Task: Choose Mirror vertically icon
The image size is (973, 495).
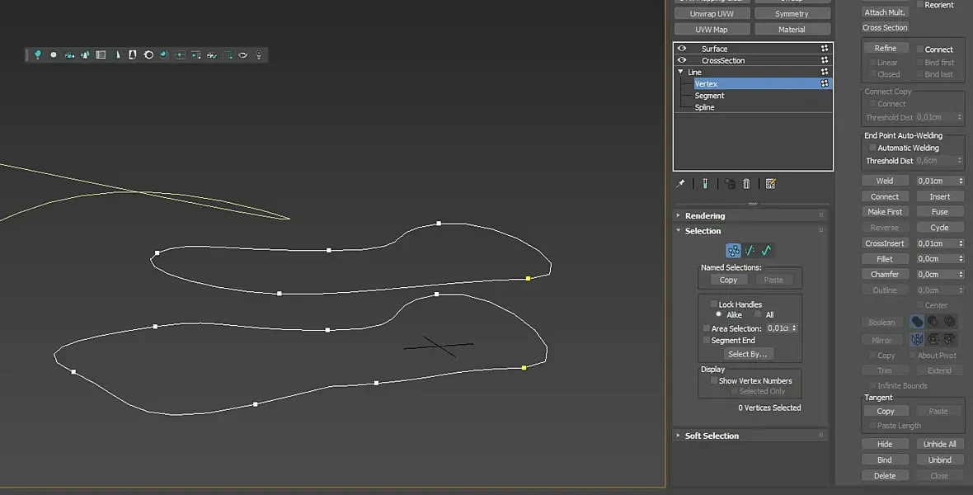Action: (x=933, y=339)
